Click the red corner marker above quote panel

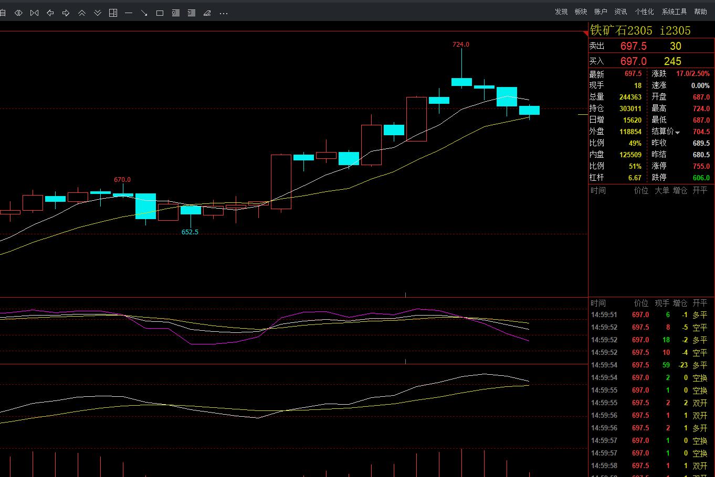585,34
